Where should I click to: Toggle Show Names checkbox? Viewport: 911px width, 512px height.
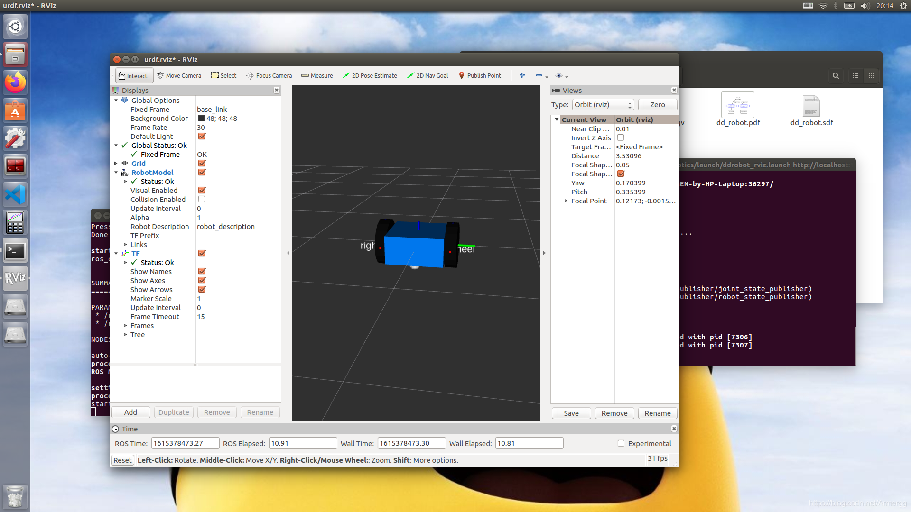pyautogui.click(x=202, y=272)
